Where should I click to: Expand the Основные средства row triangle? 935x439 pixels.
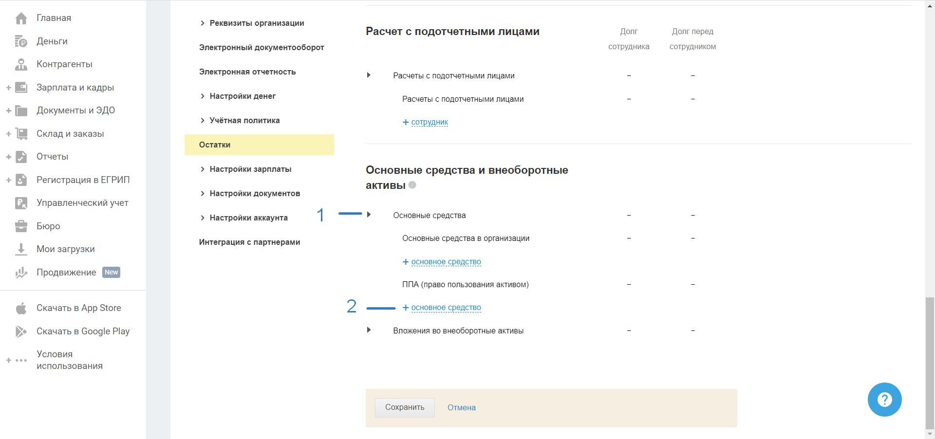(x=369, y=215)
